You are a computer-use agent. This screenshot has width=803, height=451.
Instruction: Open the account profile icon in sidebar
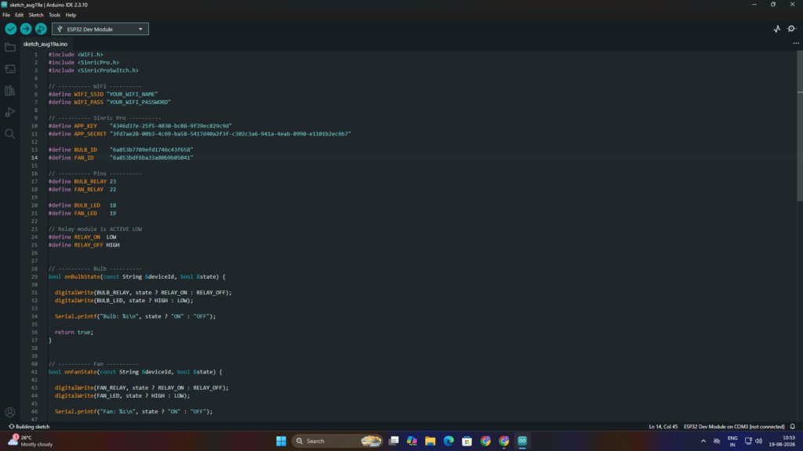click(x=9, y=412)
